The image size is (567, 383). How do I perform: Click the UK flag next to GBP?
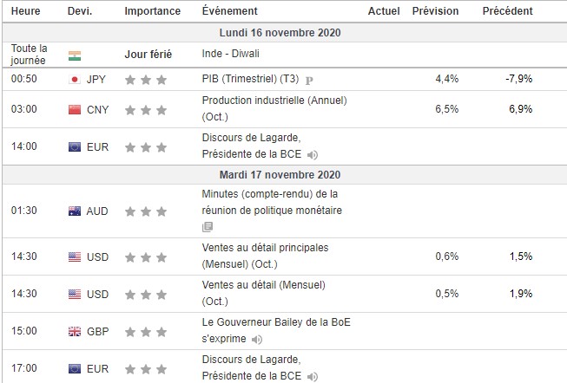[x=75, y=331]
